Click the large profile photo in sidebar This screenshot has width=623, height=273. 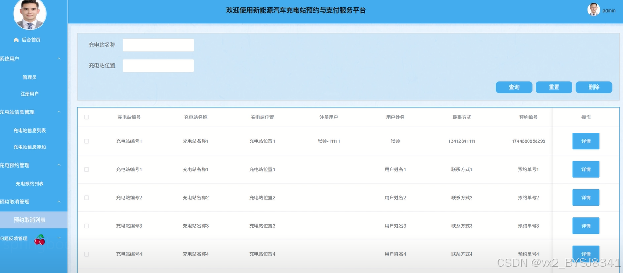click(30, 14)
